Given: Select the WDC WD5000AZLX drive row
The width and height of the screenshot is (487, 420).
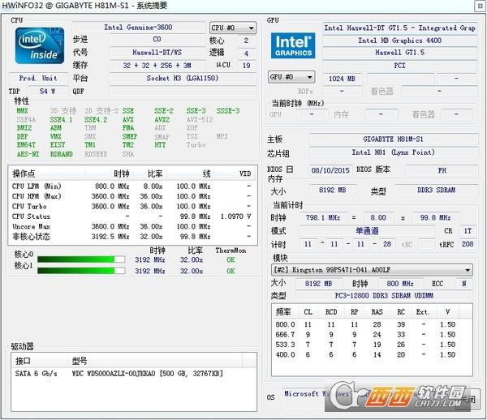Looking at the screenshot, I should [x=134, y=374].
